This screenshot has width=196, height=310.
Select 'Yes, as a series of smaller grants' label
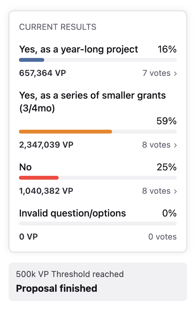(93, 95)
